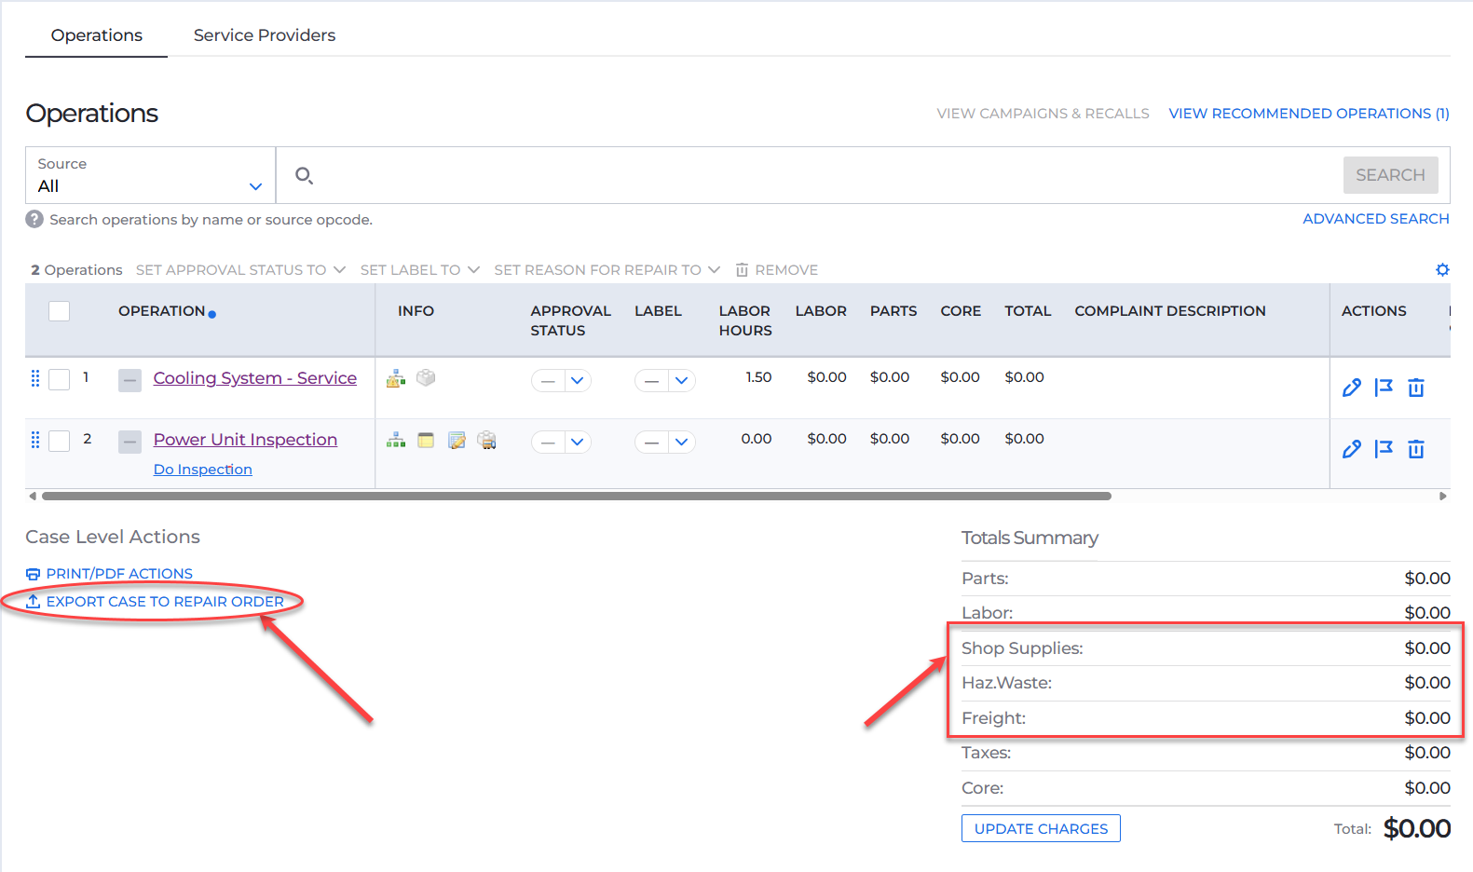
Task: Click the help question mark icon
Action: tap(34, 219)
